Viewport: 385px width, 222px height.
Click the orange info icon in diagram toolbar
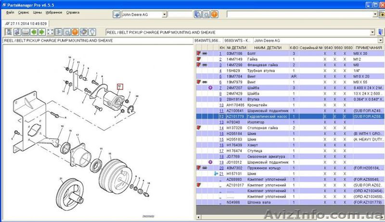point(75,32)
